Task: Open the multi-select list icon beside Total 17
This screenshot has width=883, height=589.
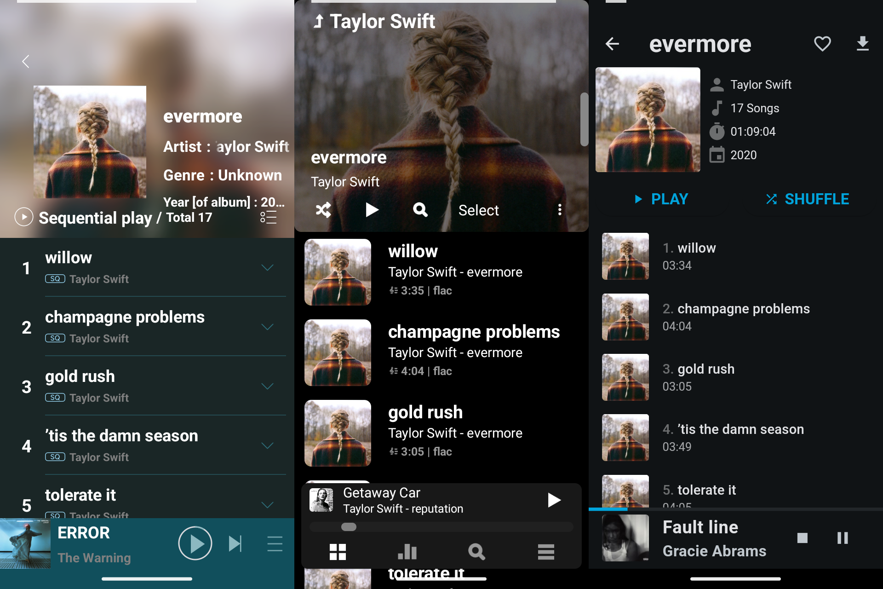Action: (x=269, y=217)
